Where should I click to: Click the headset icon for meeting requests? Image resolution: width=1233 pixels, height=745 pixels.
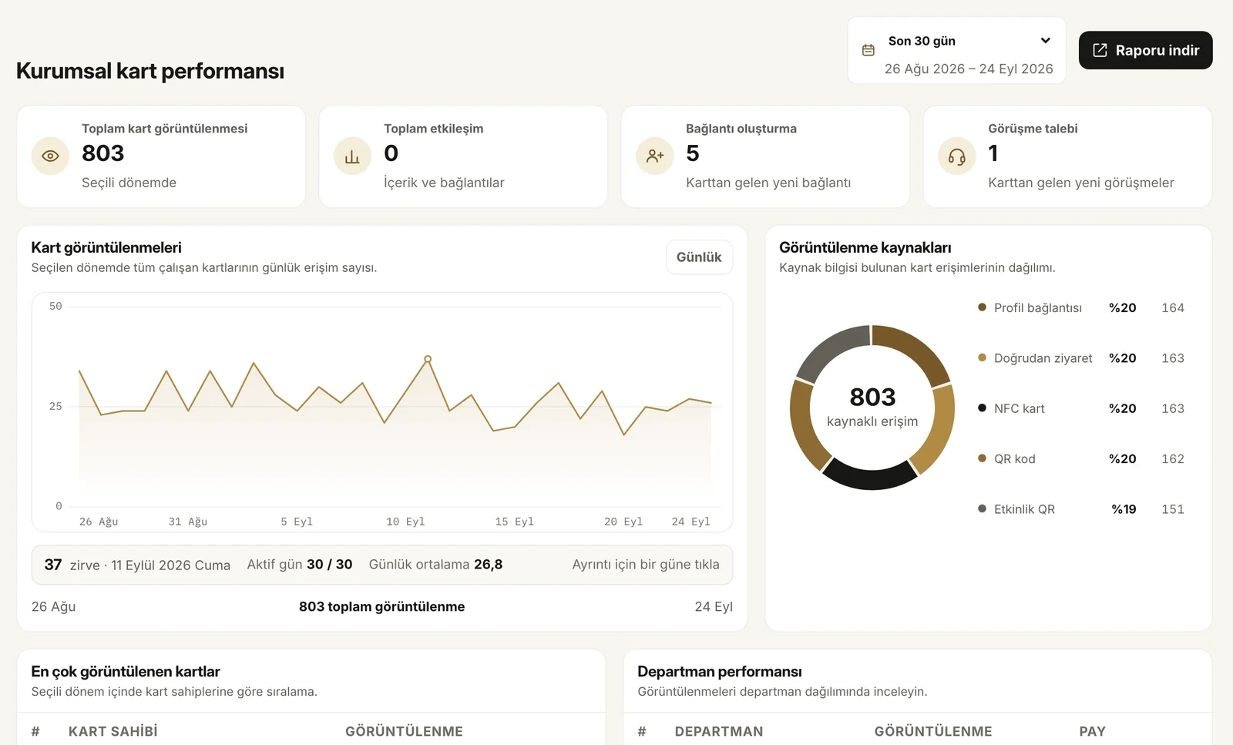pyautogui.click(x=956, y=156)
